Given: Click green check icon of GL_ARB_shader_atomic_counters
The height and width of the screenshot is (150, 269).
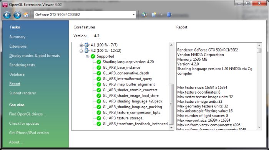Looking at the screenshot, I should tap(99, 90).
